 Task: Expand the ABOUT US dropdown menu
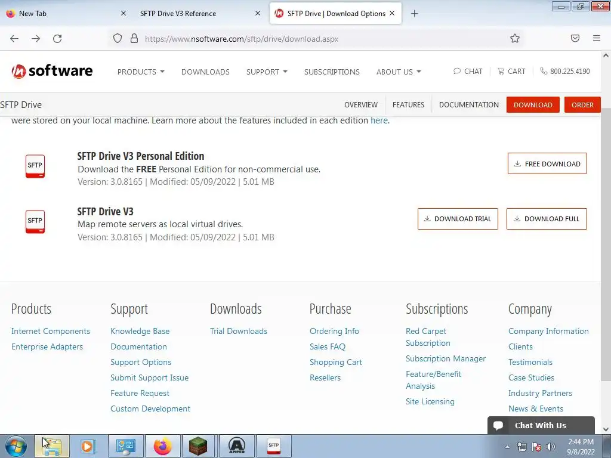click(399, 72)
